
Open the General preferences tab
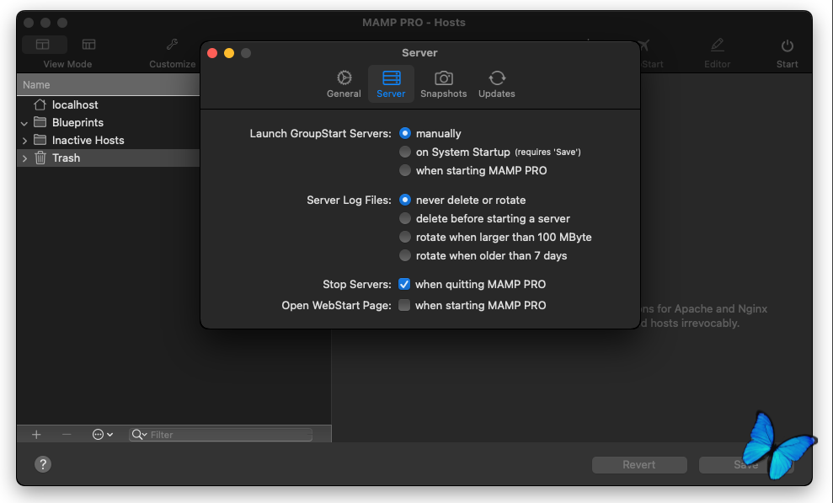[x=344, y=84]
